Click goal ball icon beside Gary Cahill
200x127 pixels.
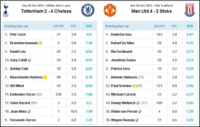pos(30,60)
